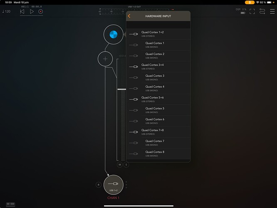Start playback with the play button
Image resolution: width=277 pixels, height=208 pixels.
point(32,12)
